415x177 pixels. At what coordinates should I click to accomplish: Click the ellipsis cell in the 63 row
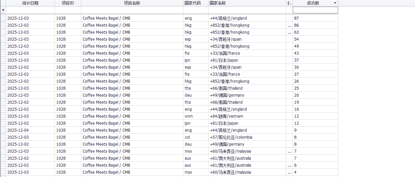[x=289, y=32]
